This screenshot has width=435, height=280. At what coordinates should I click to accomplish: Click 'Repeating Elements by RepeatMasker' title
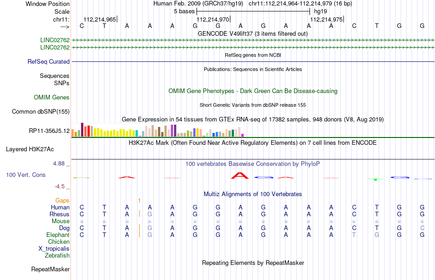tap(253, 263)
